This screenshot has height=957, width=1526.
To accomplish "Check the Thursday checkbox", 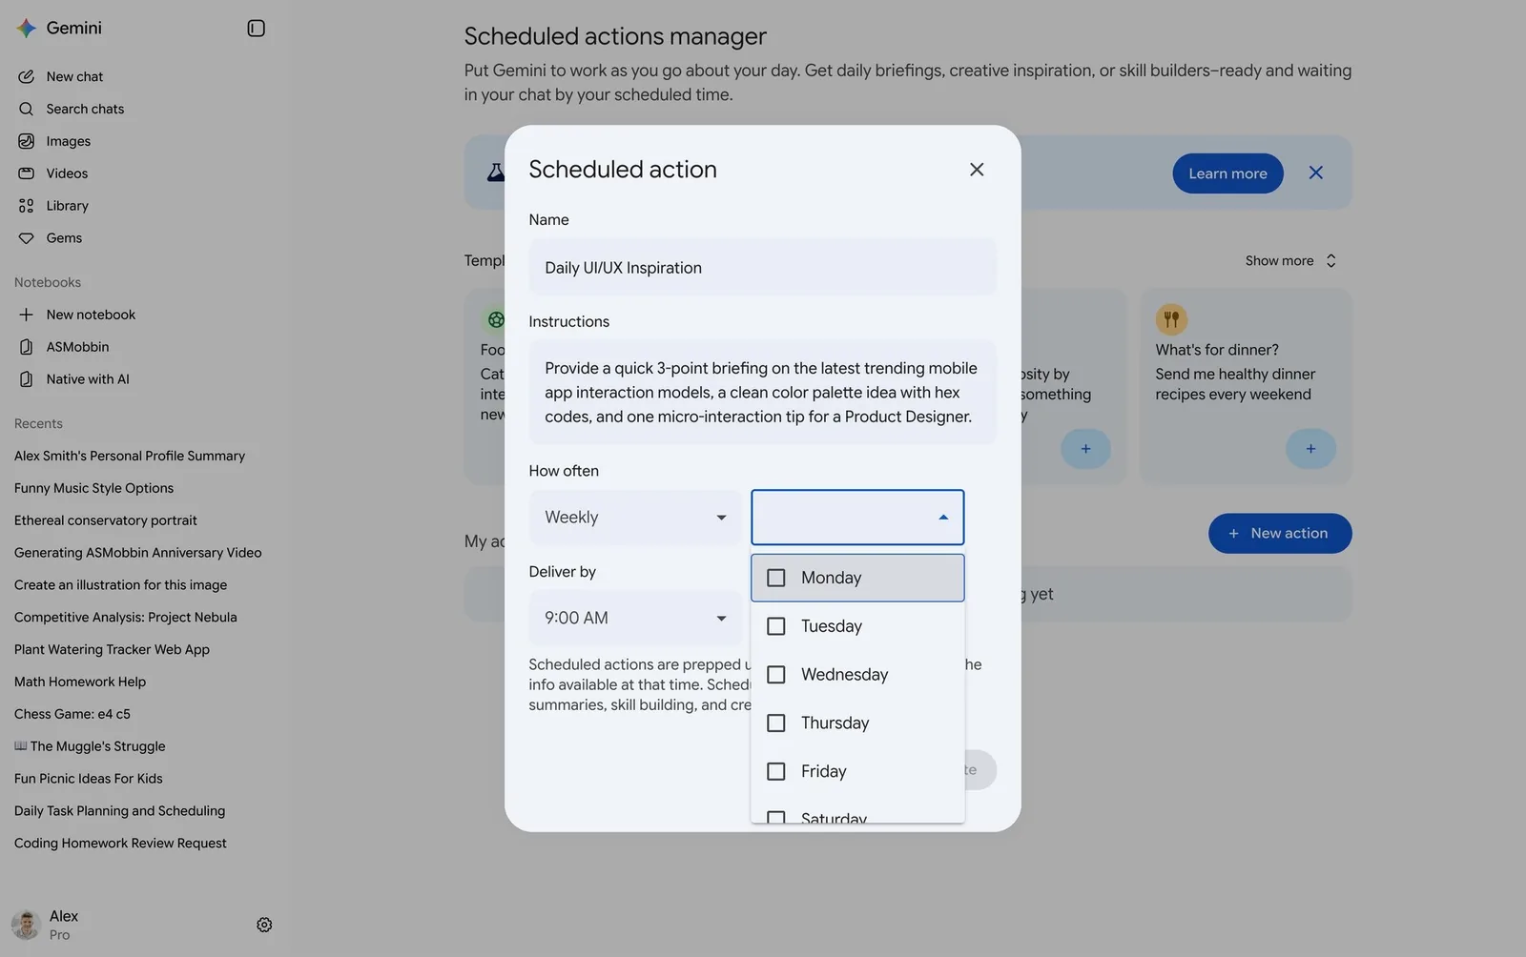I will pyautogui.click(x=776, y=723).
